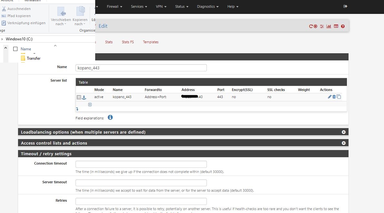Duplicate the kopano_443 server entry
The width and height of the screenshot is (384, 213).
(x=339, y=97)
